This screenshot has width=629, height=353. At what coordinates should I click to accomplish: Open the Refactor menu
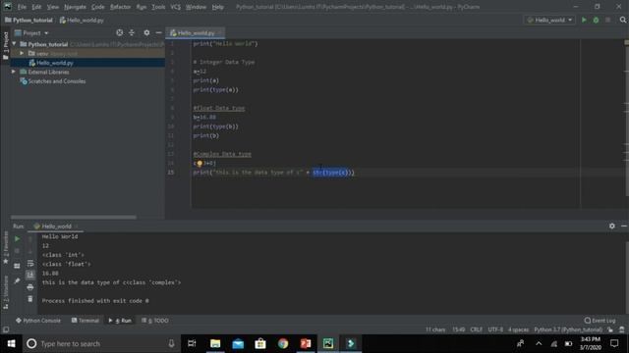(120, 7)
